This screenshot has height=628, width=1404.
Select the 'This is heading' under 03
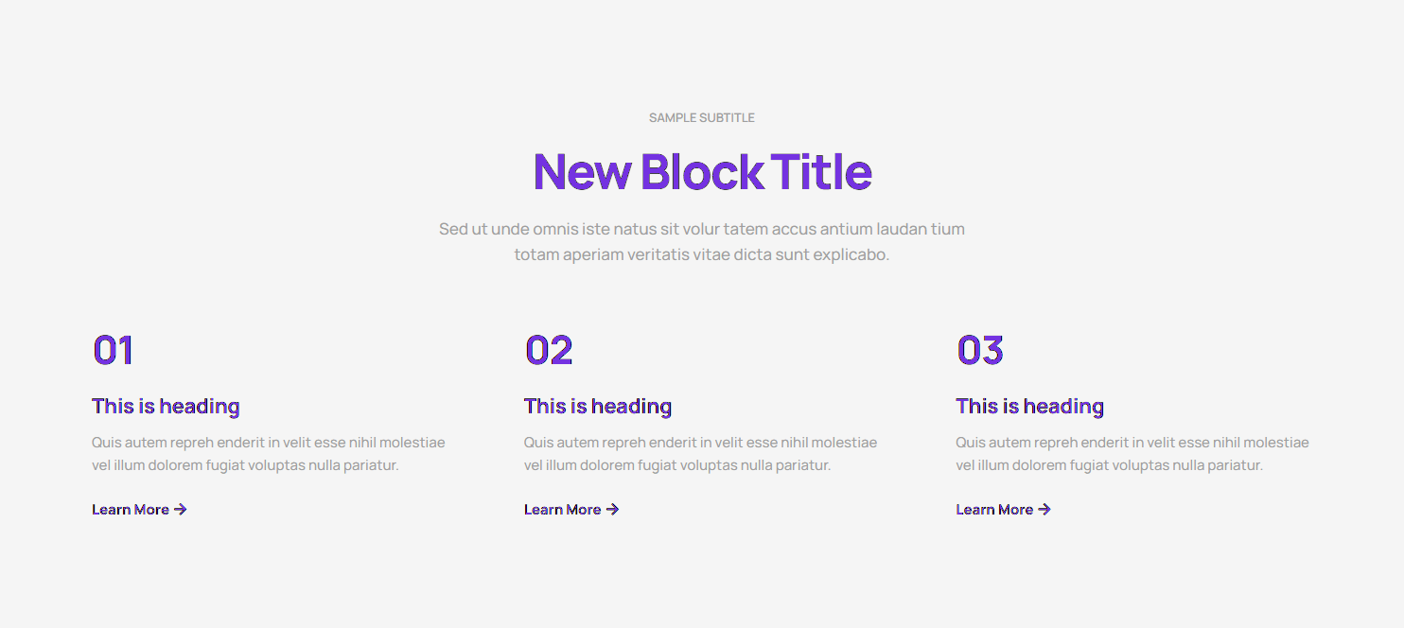(1029, 407)
